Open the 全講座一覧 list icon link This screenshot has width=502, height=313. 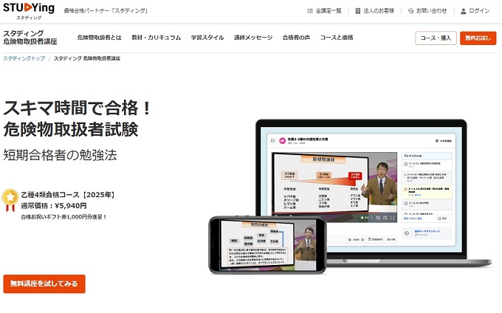310,11
